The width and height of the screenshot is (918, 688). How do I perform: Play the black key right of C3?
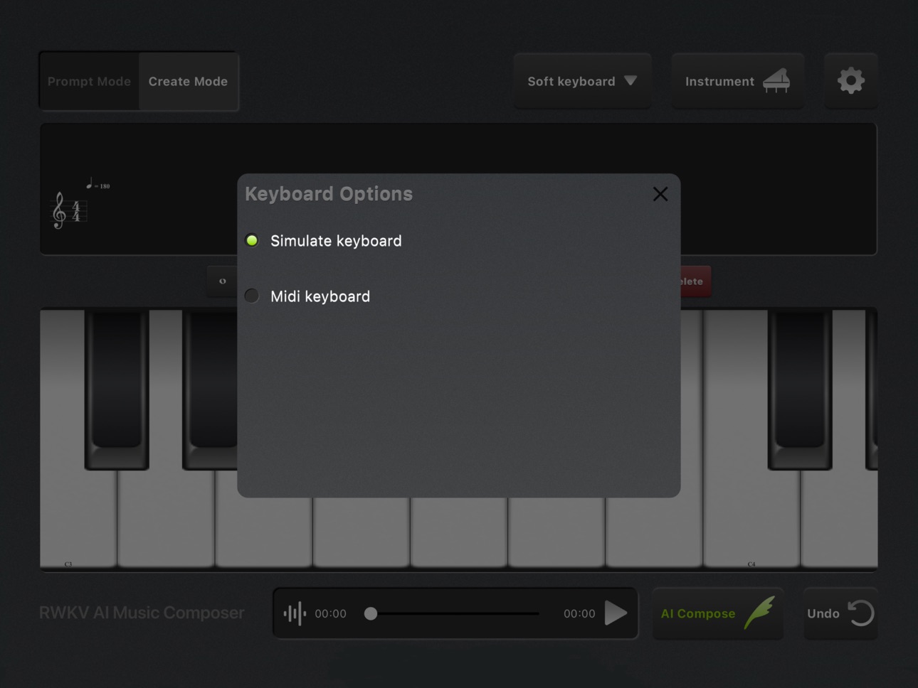pos(117,389)
